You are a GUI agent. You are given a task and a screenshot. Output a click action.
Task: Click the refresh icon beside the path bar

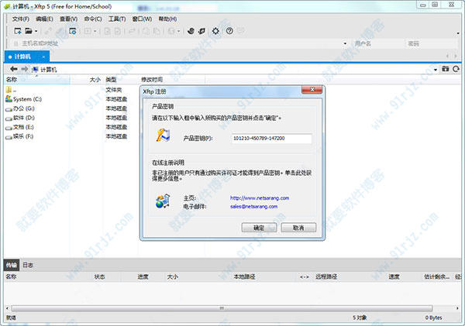point(456,69)
